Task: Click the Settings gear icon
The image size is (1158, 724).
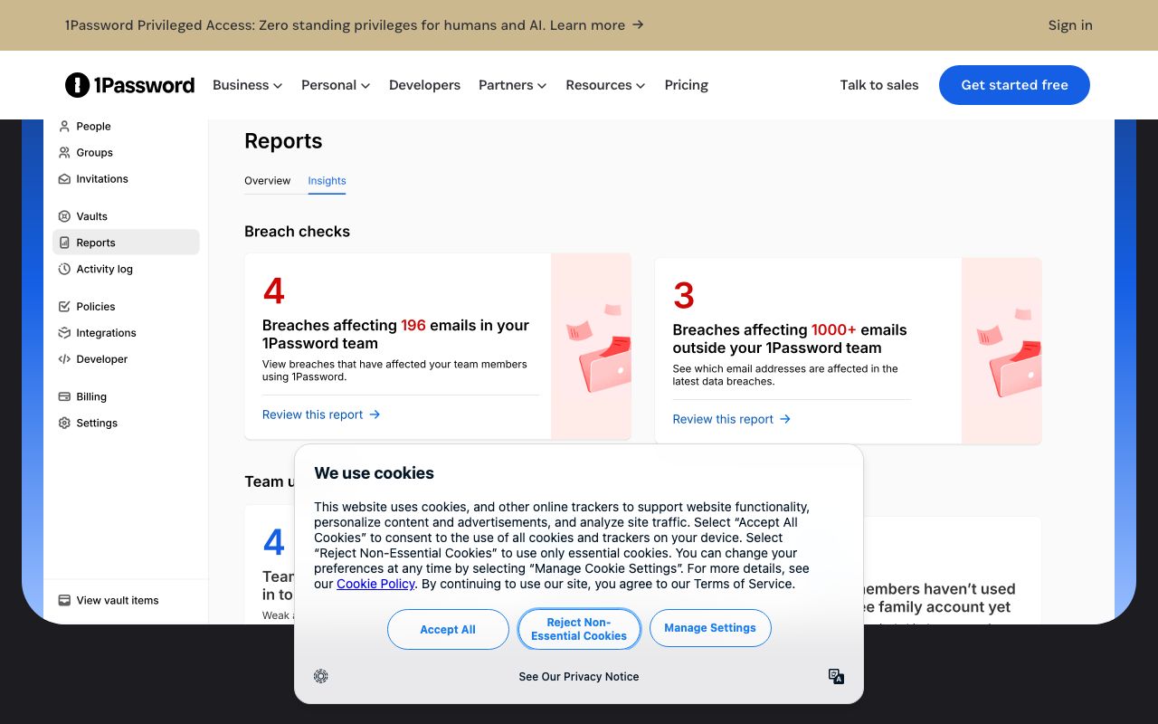Action: pyautogui.click(x=64, y=423)
